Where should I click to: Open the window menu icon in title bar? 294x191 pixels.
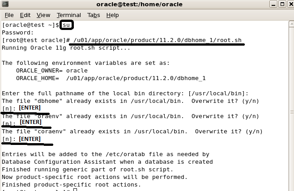click(x=5, y=4)
